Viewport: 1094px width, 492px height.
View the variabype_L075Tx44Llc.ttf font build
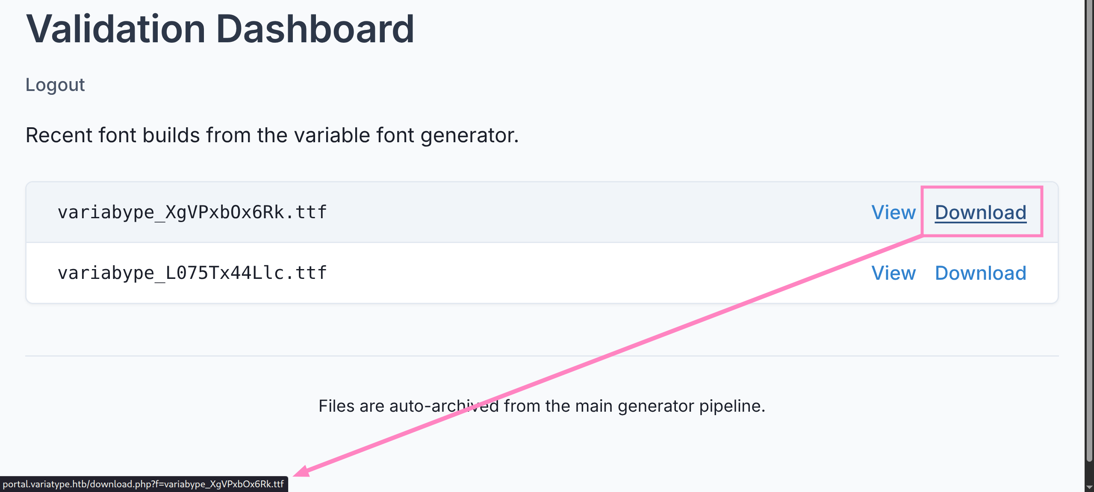(x=893, y=273)
